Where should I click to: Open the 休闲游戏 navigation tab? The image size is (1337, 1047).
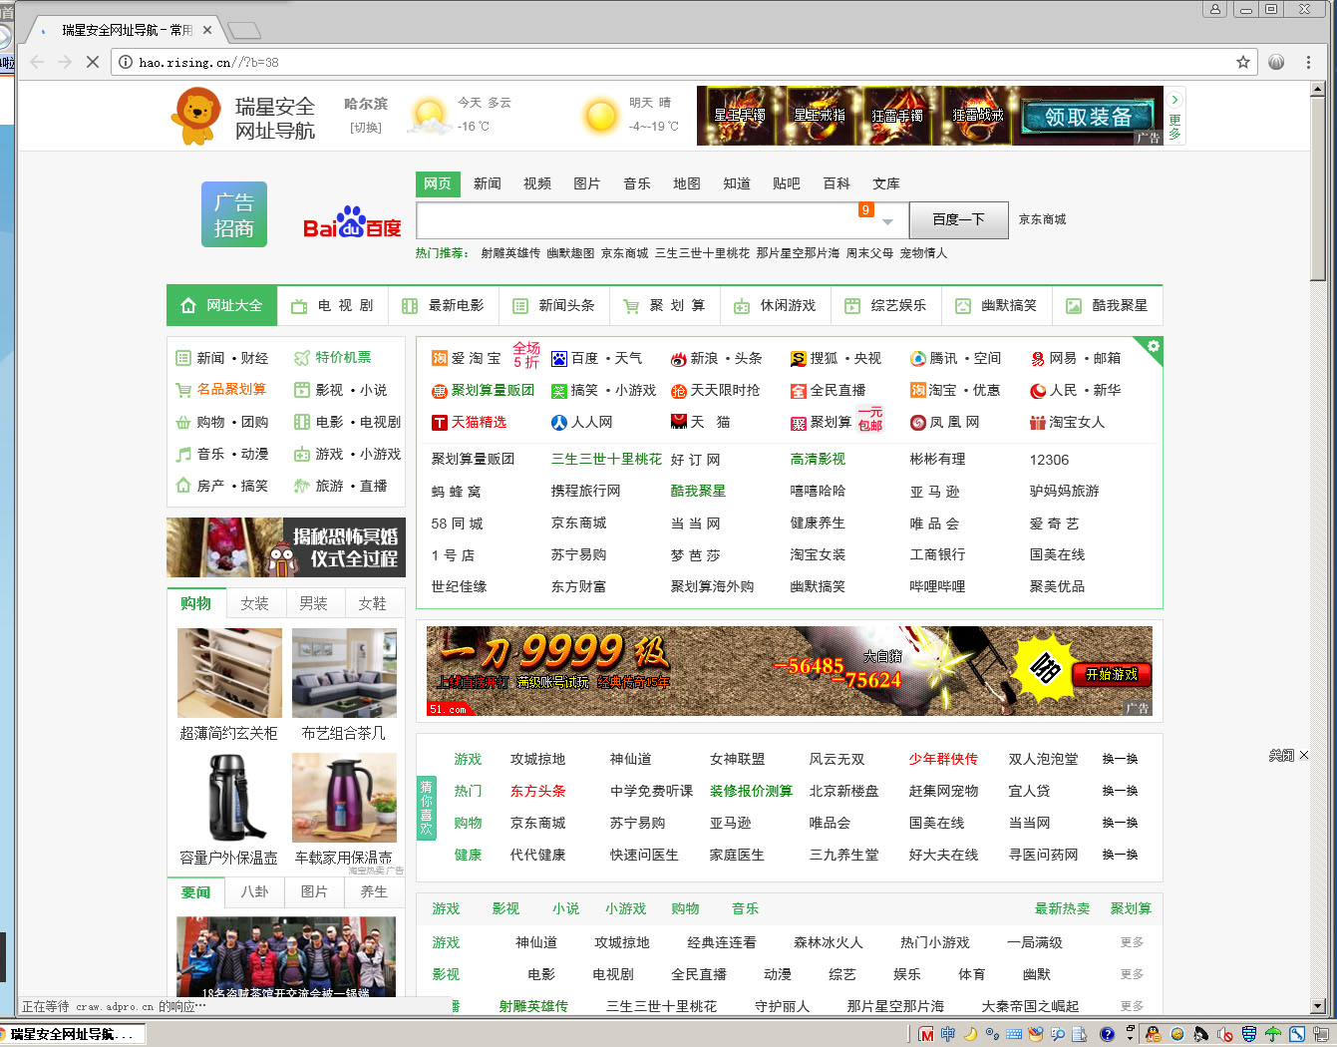click(776, 305)
